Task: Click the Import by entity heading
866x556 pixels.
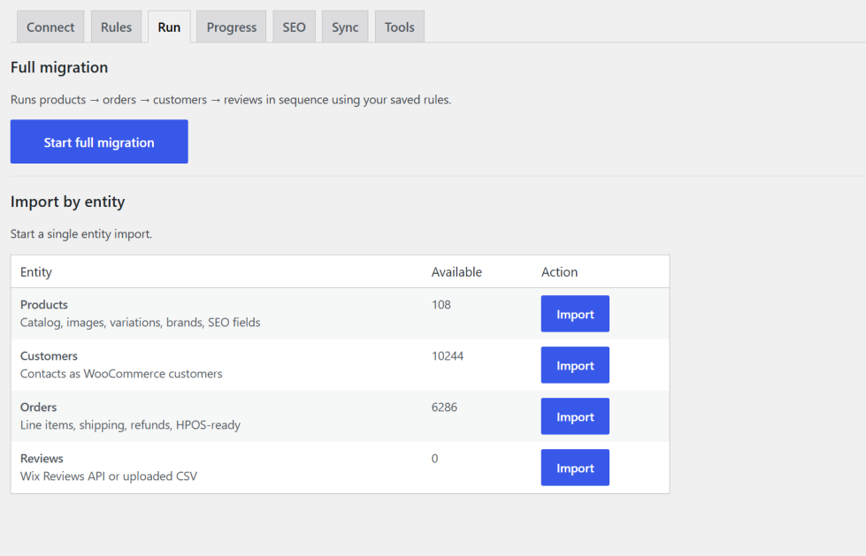Action: pyautogui.click(x=68, y=202)
